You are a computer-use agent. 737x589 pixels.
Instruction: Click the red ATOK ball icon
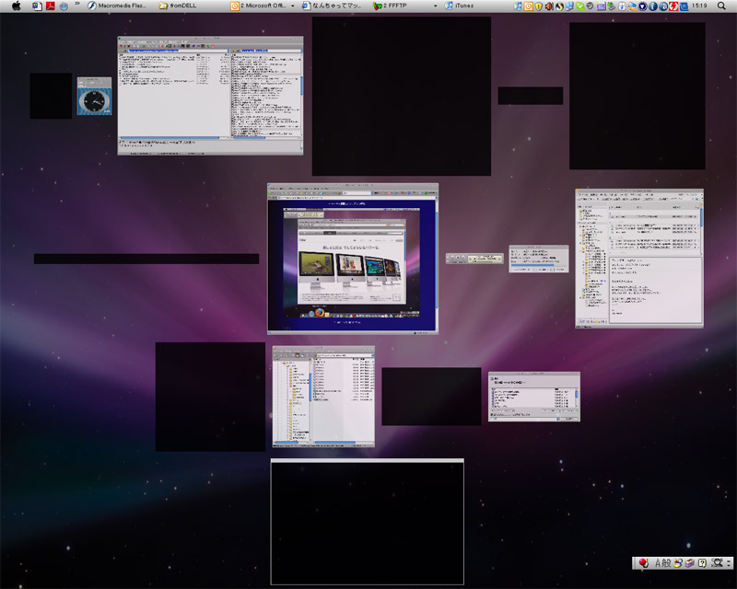click(x=642, y=562)
